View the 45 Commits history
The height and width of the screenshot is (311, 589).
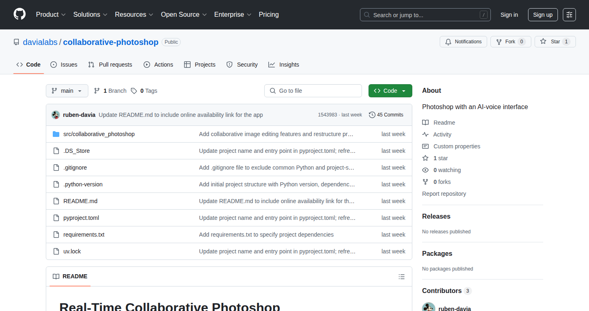[386, 115]
